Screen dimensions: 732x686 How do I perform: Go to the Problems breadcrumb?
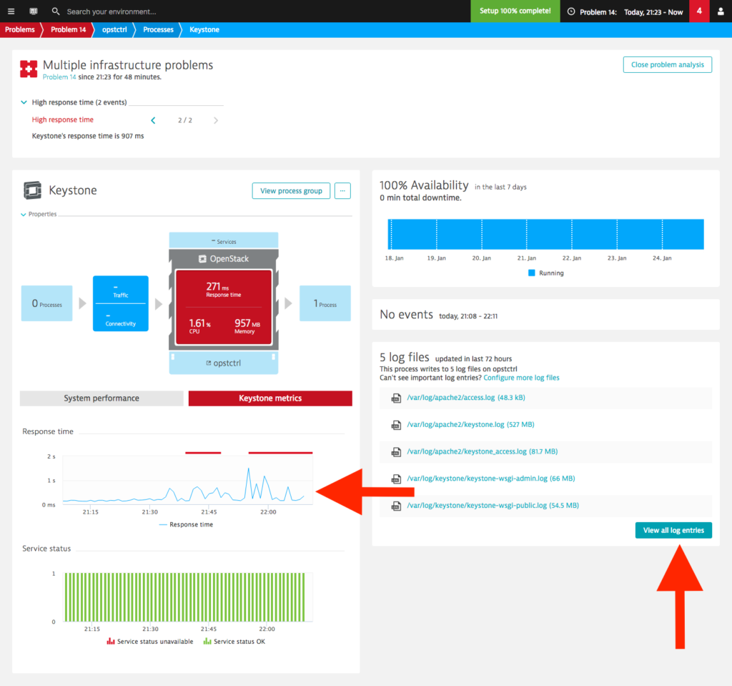click(x=19, y=29)
